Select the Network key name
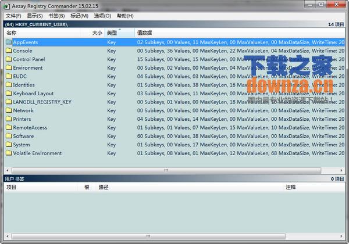This screenshot has height=244, width=349. click(x=23, y=110)
